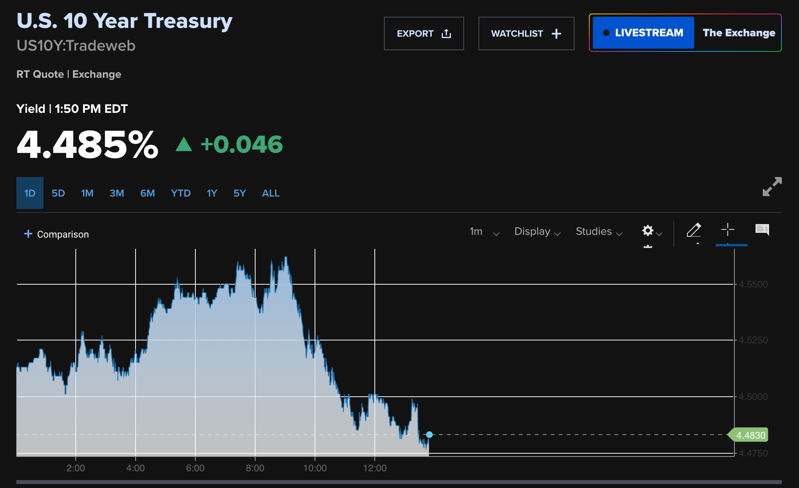Select the pencil drawing tool

tap(694, 230)
